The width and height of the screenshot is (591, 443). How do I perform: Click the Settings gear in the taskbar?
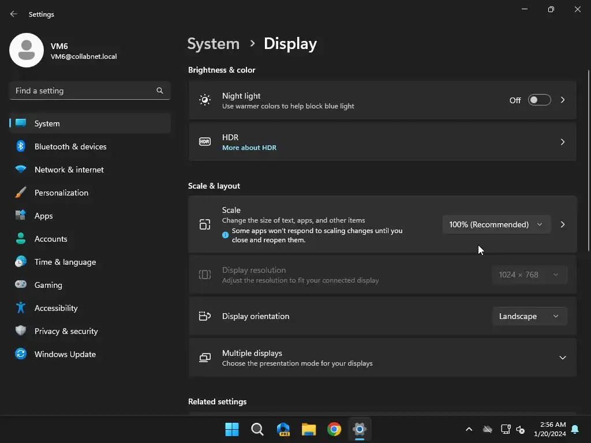tap(360, 429)
